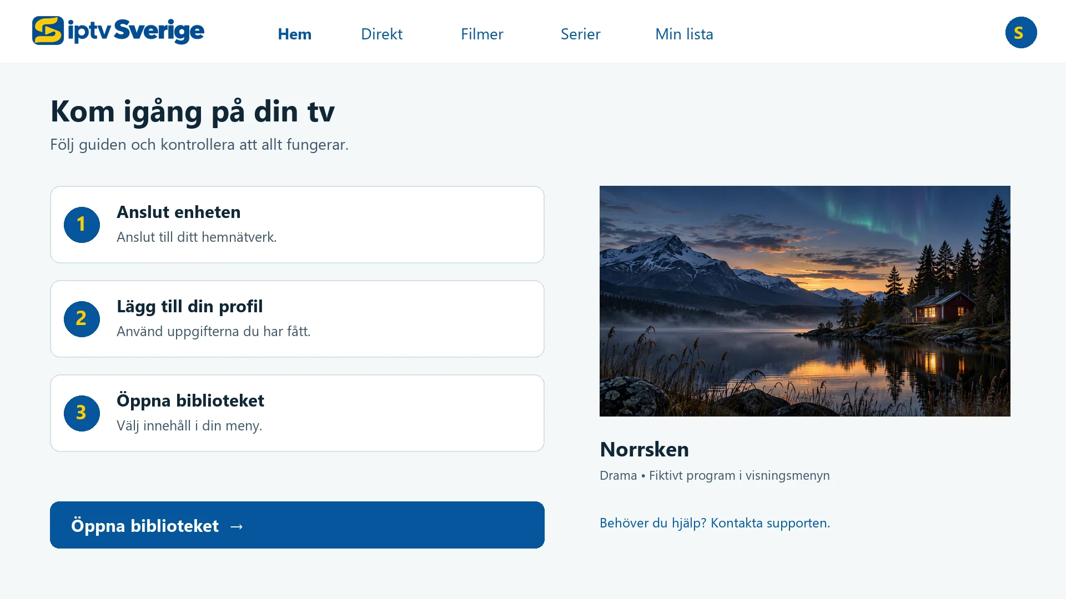Click 'Använd uppgifterna du har fått.' text

pos(214,331)
